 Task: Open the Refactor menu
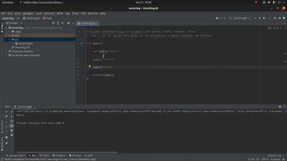coord(49,13)
